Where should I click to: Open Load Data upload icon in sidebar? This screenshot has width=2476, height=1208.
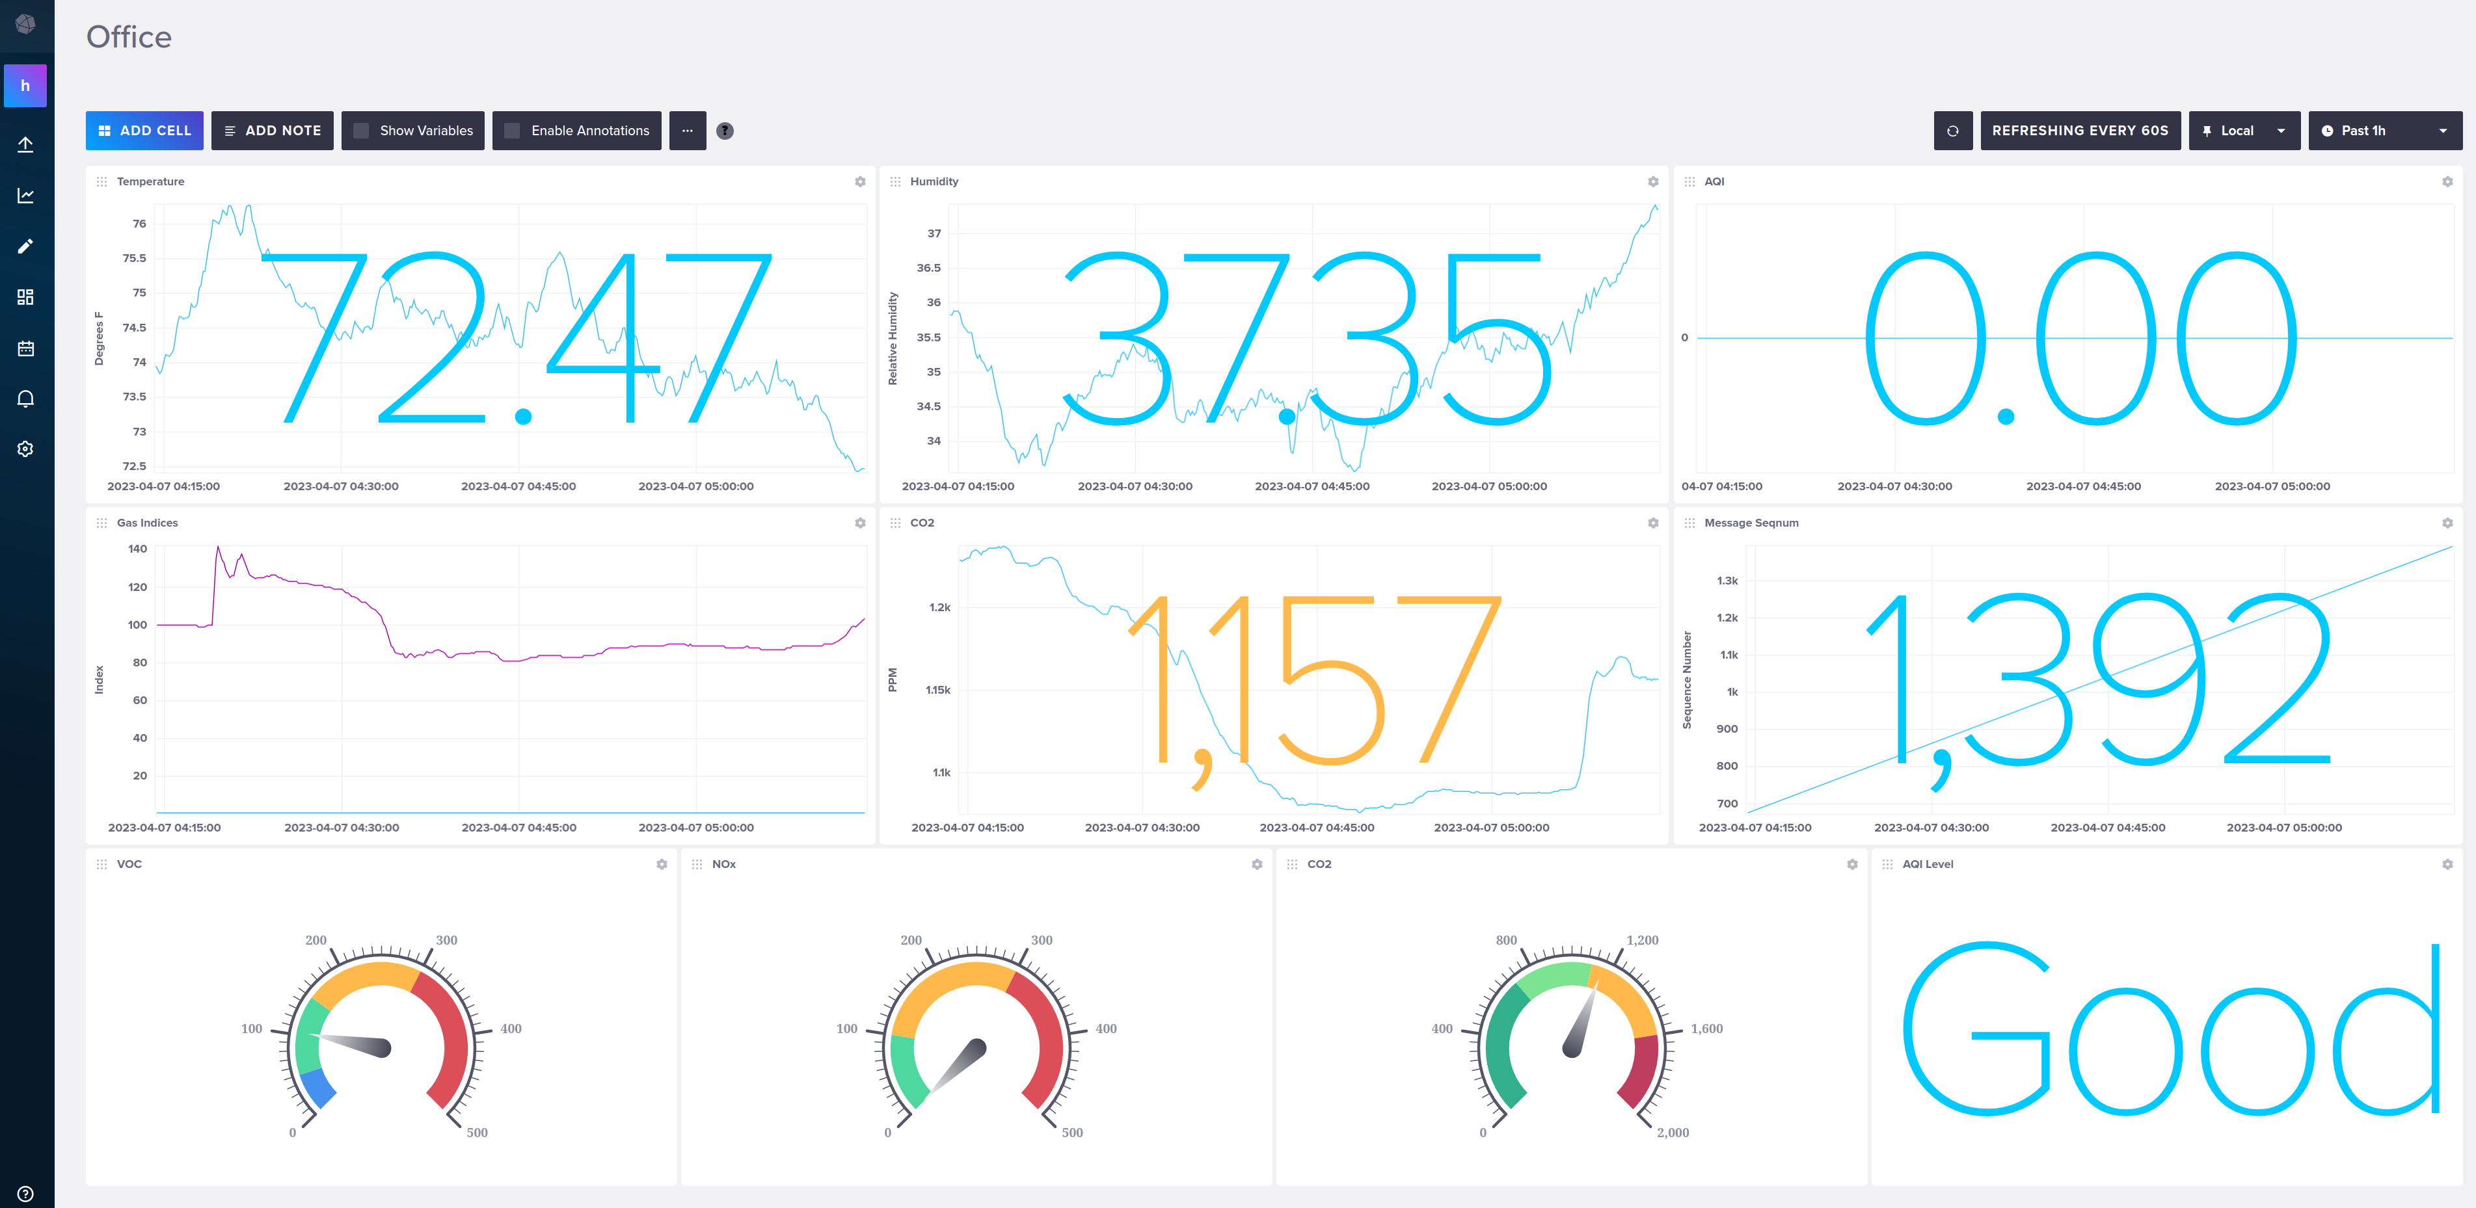pyautogui.click(x=26, y=145)
